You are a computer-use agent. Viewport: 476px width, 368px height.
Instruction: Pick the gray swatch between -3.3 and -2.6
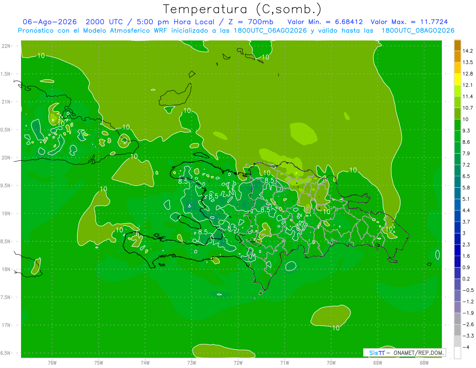[457, 330]
